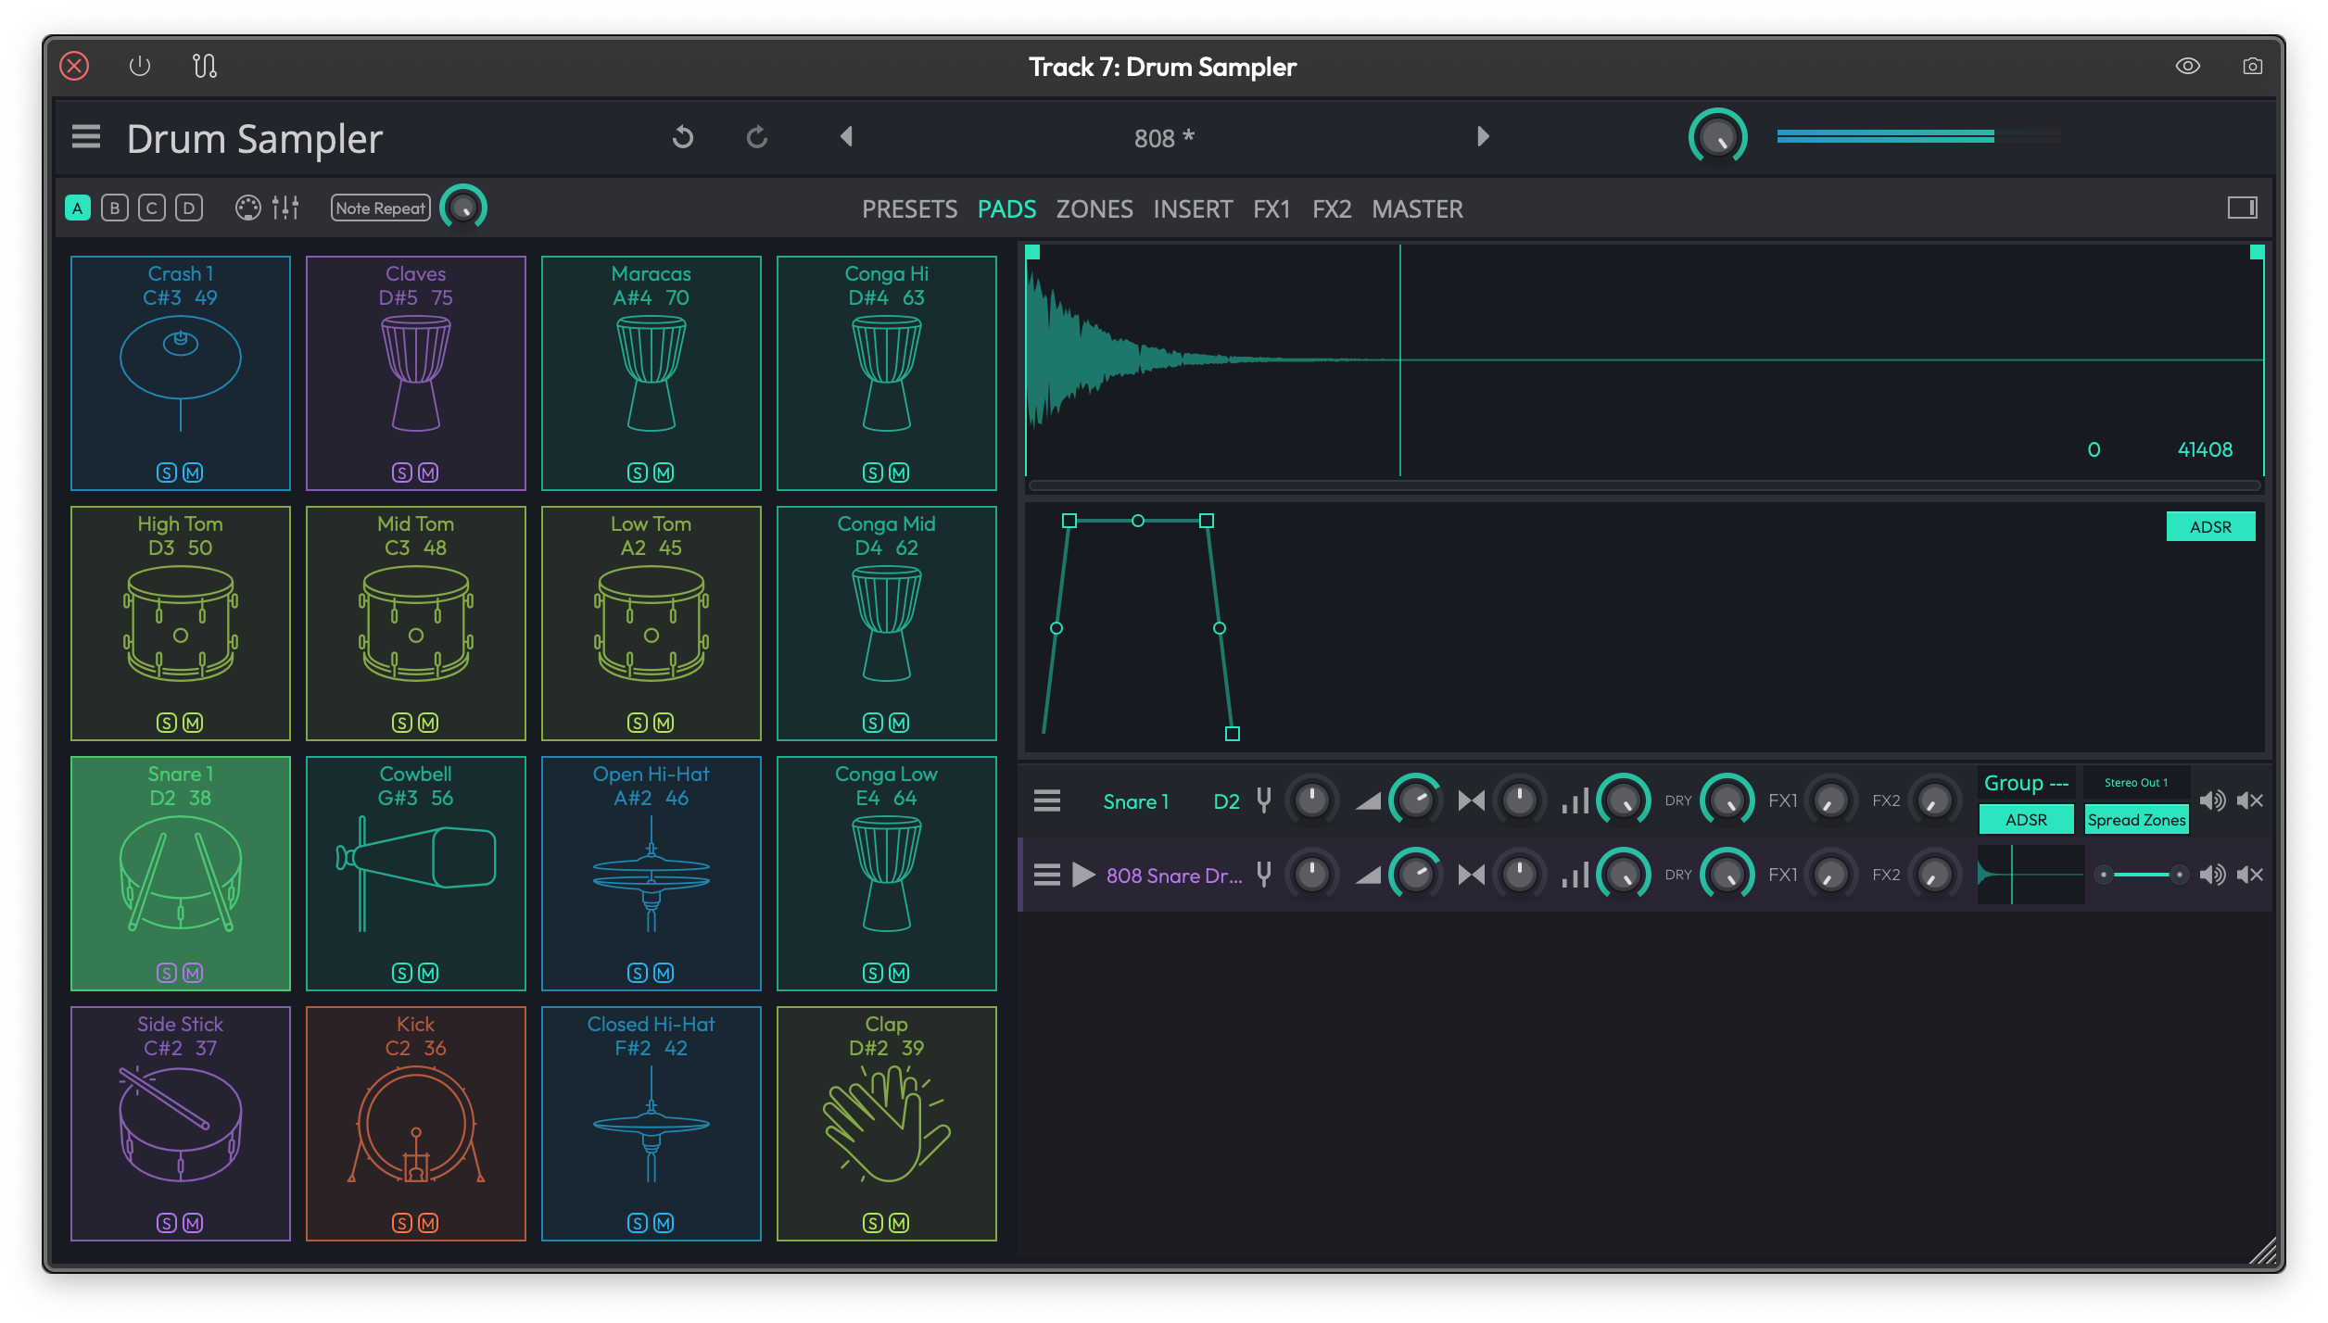Take a snapshot with the camera icon

coord(2253,66)
